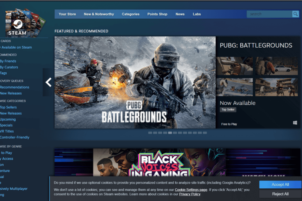View PUBG screenshot with white car

coord(276,66)
